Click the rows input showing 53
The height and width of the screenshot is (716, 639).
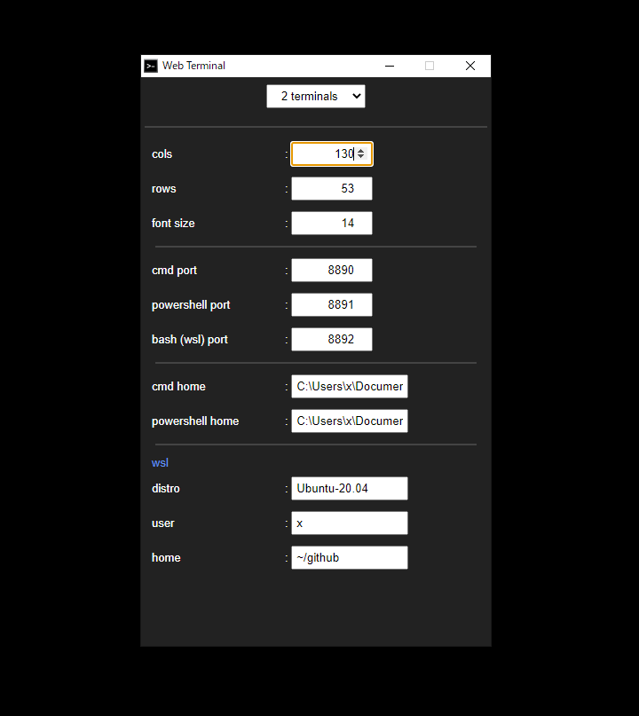point(331,188)
